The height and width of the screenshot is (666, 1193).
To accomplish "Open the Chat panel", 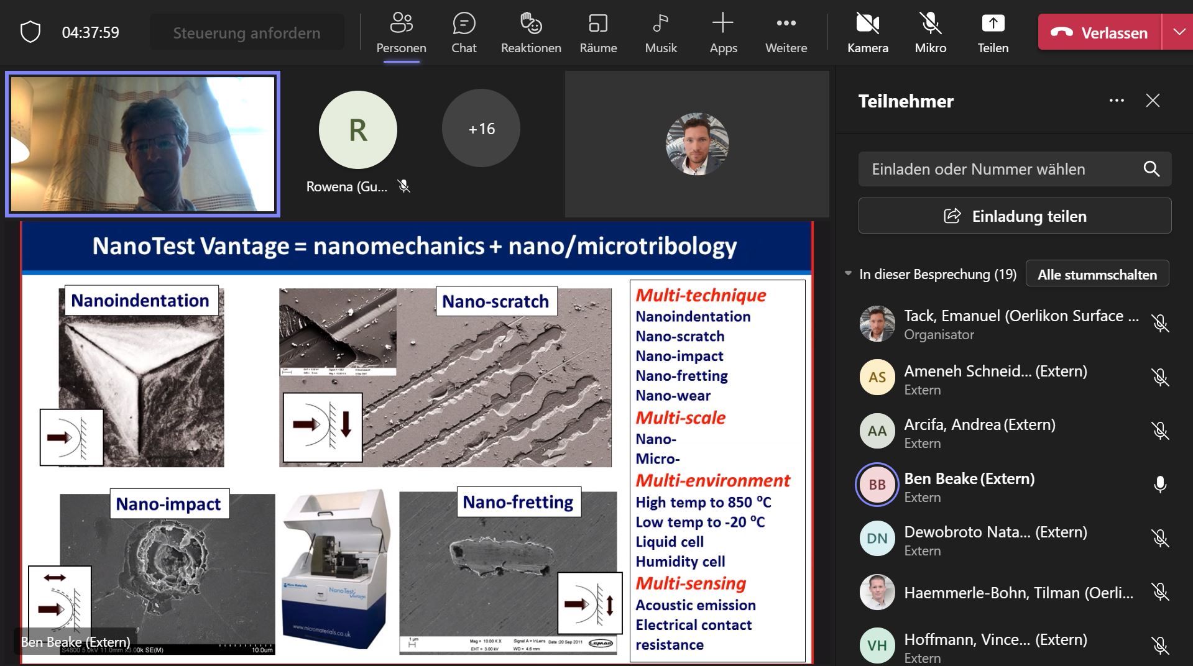I will tap(464, 33).
